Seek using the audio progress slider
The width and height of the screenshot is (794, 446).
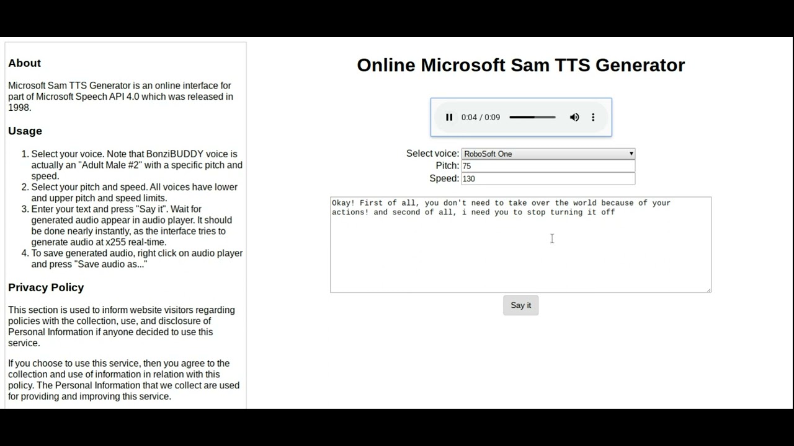[532, 117]
